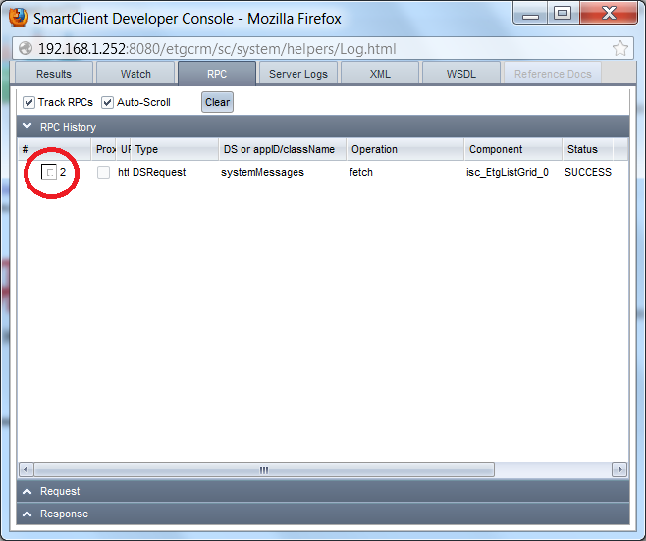Open the Server Logs tab
Image resolution: width=646 pixels, height=541 pixels.
click(x=298, y=74)
